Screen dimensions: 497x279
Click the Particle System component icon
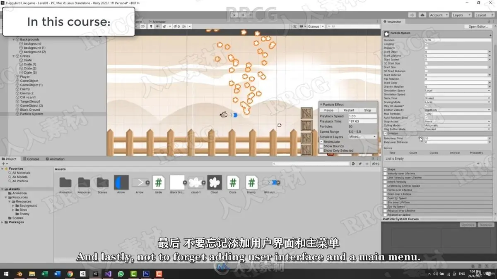387,33
